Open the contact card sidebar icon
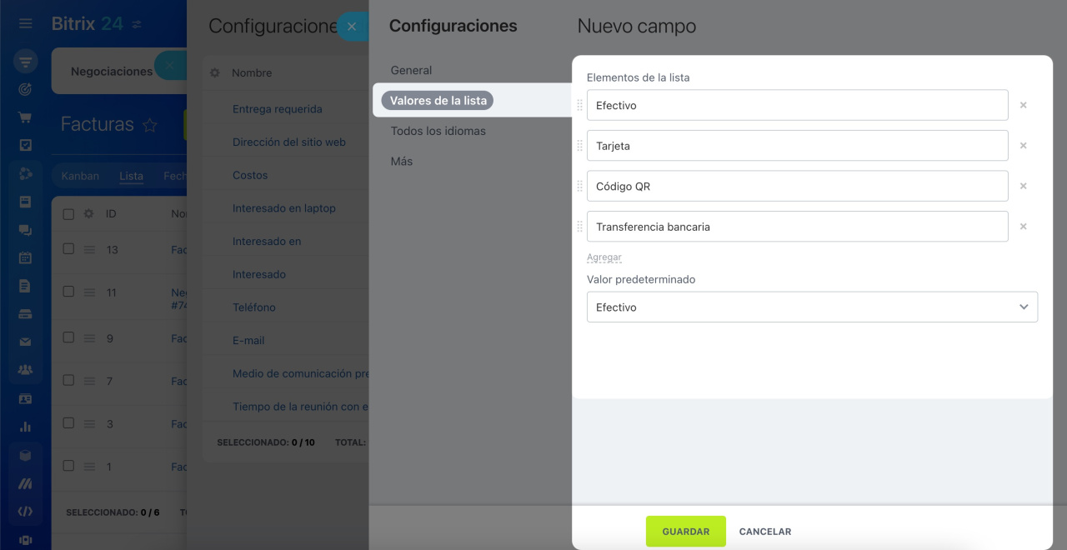The height and width of the screenshot is (550, 1067). [x=26, y=399]
